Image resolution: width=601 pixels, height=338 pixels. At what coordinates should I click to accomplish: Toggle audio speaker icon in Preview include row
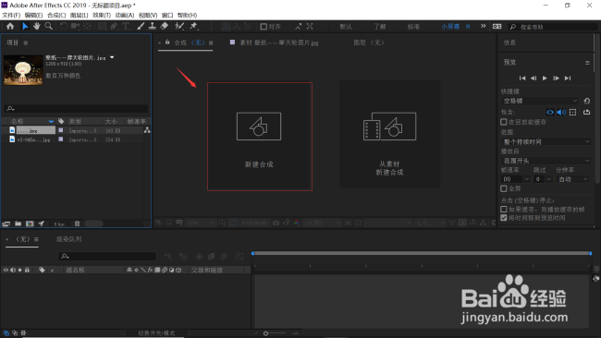pyautogui.click(x=561, y=112)
